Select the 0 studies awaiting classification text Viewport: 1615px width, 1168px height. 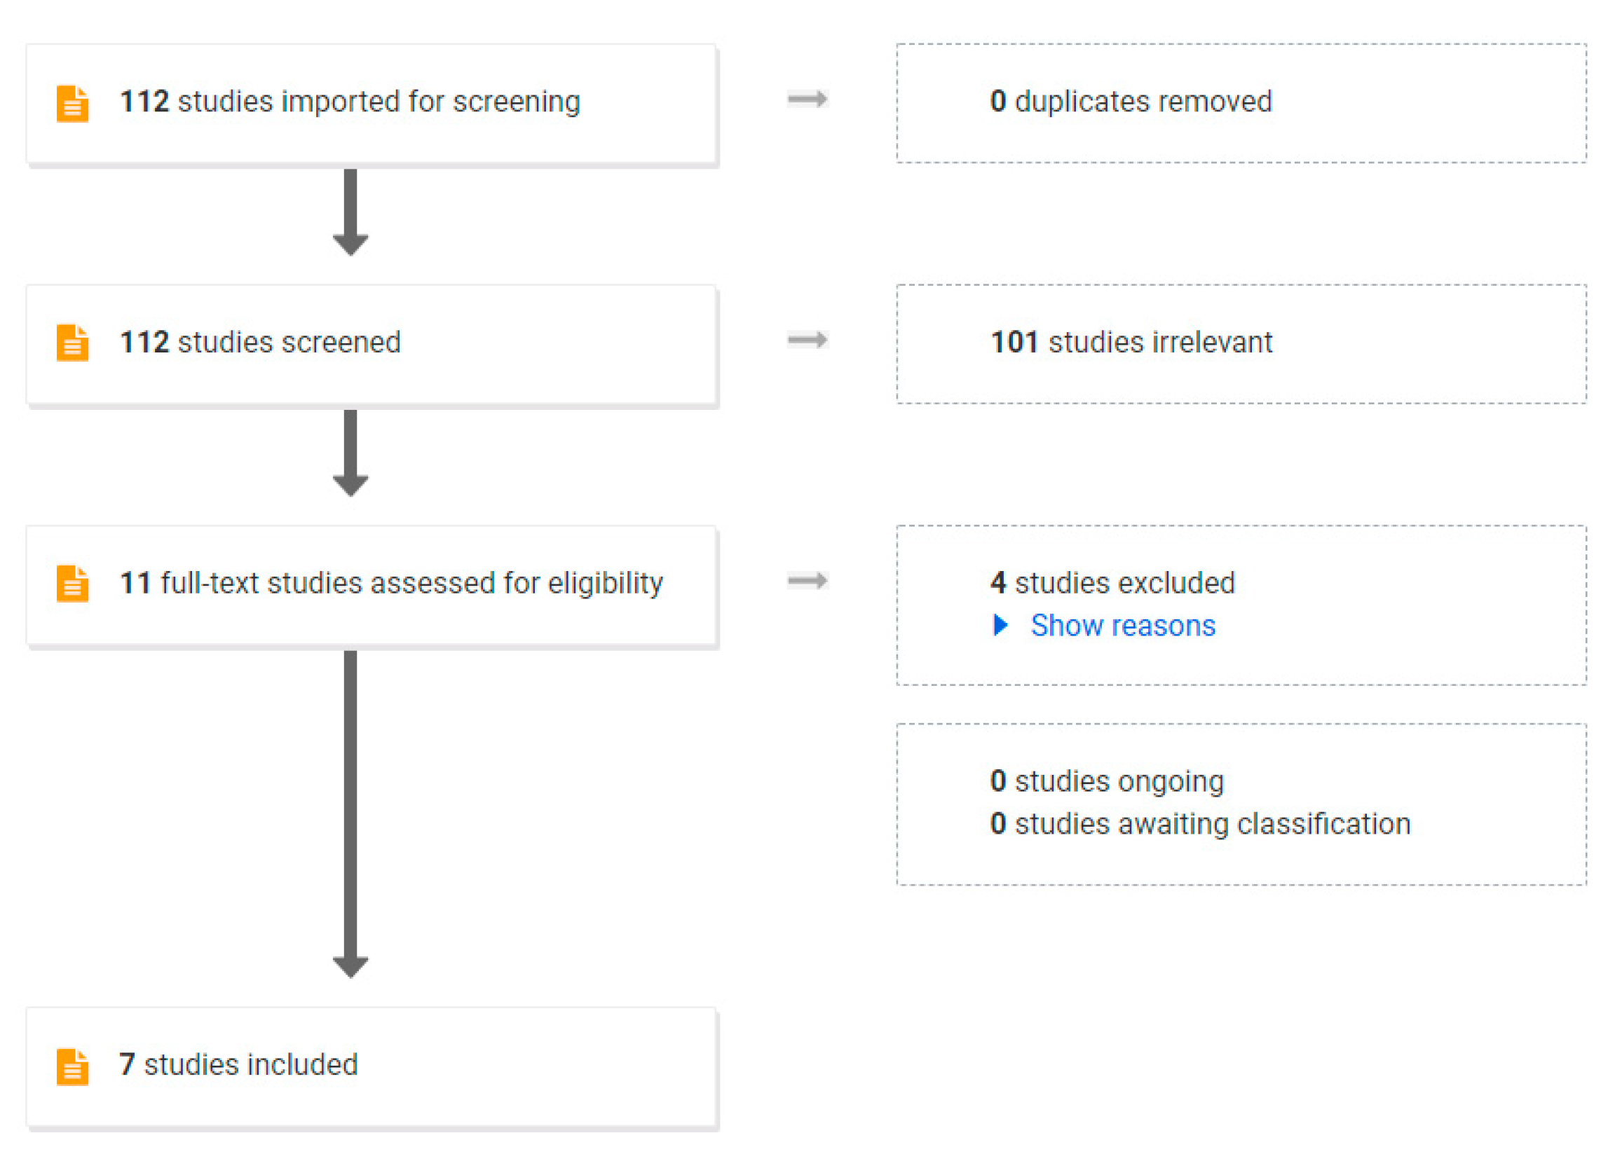coord(1200,824)
